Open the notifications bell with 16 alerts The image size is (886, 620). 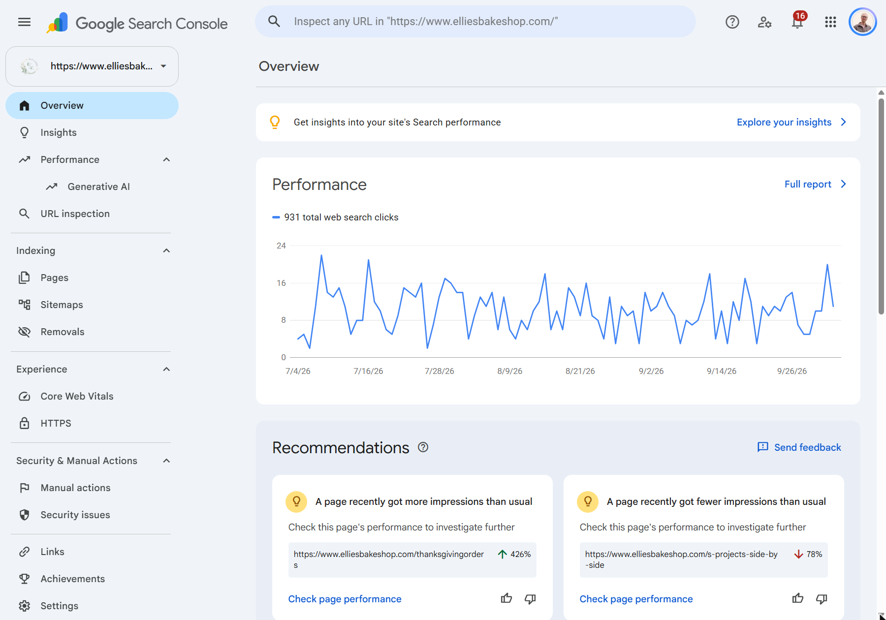(798, 22)
